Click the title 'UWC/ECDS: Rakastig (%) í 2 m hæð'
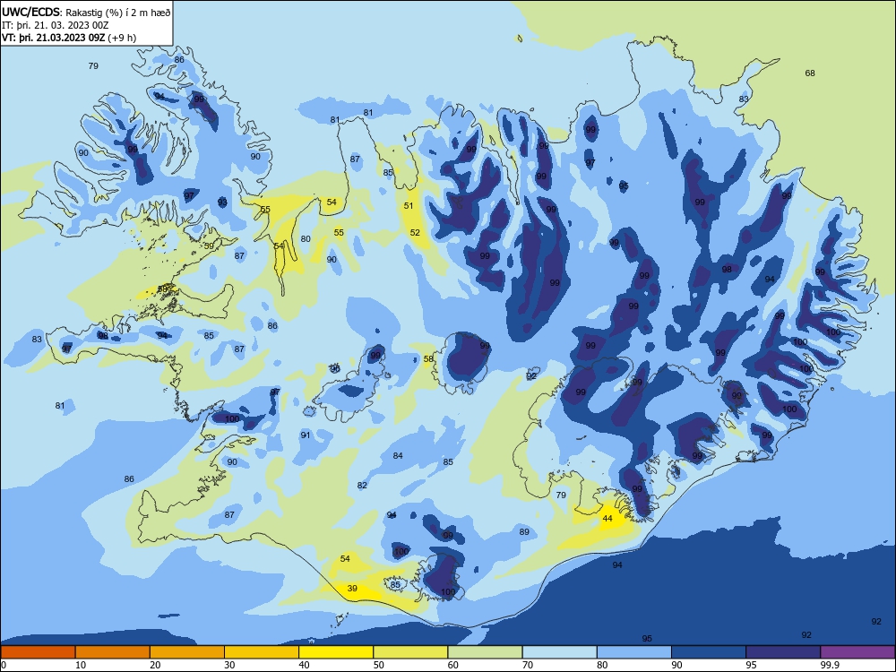 tap(86, 12)
